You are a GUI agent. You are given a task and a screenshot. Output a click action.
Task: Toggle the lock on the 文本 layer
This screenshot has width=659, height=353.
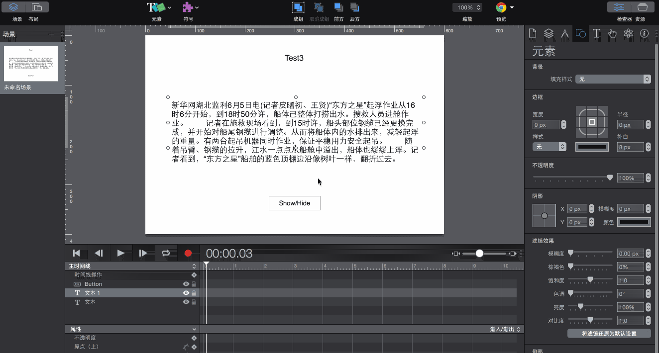(x=194, y=302)
